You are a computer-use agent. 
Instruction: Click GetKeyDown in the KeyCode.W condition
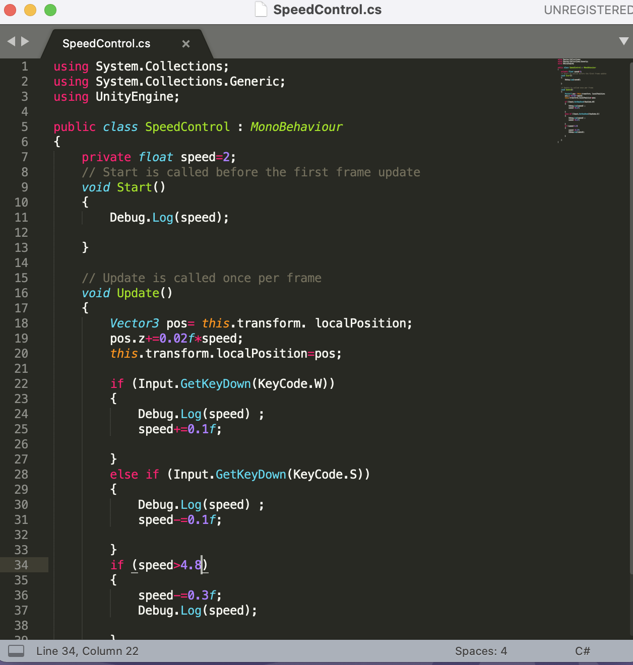point(215,384)
